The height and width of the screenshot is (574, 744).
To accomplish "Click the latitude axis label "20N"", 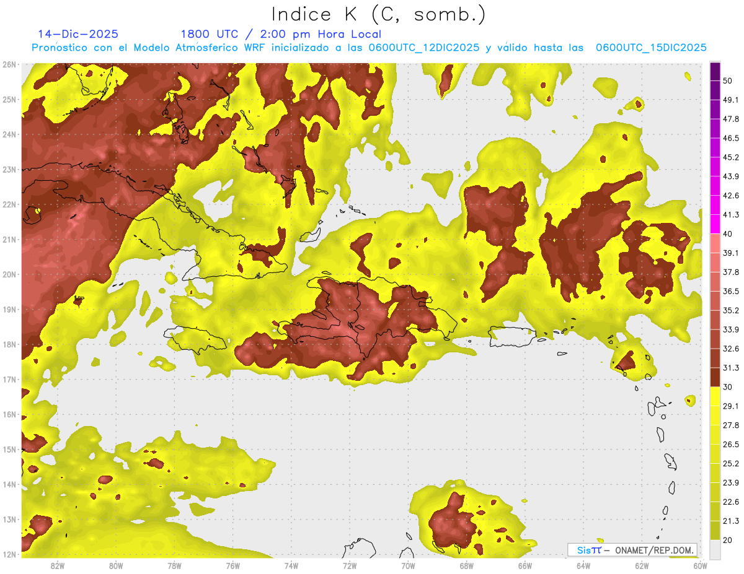I will point(9,274).
